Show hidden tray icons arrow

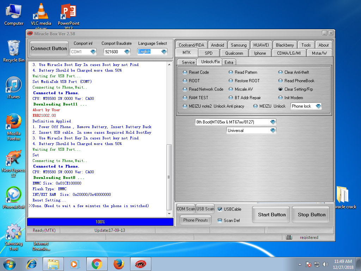300,264
